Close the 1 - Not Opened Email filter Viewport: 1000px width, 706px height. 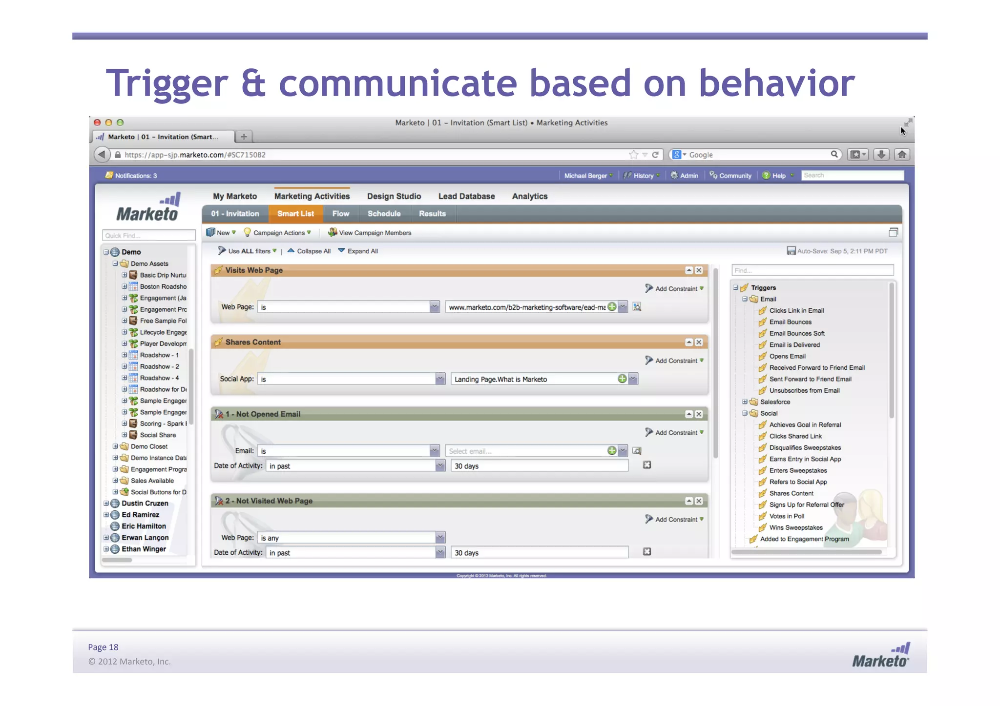tap(699, 414)
